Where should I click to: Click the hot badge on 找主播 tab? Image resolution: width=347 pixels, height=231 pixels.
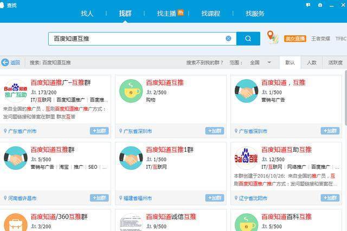point(181,12)
